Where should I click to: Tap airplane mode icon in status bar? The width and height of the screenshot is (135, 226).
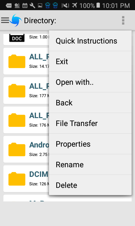75,5
